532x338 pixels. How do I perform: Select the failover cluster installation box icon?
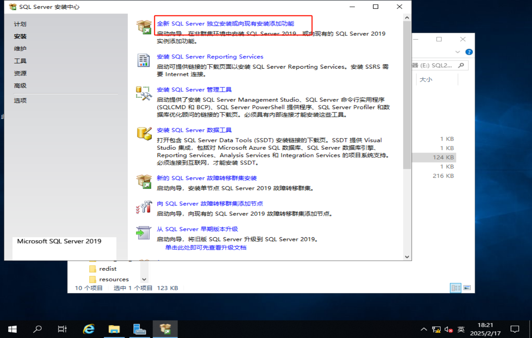click(x=144, y=181)
